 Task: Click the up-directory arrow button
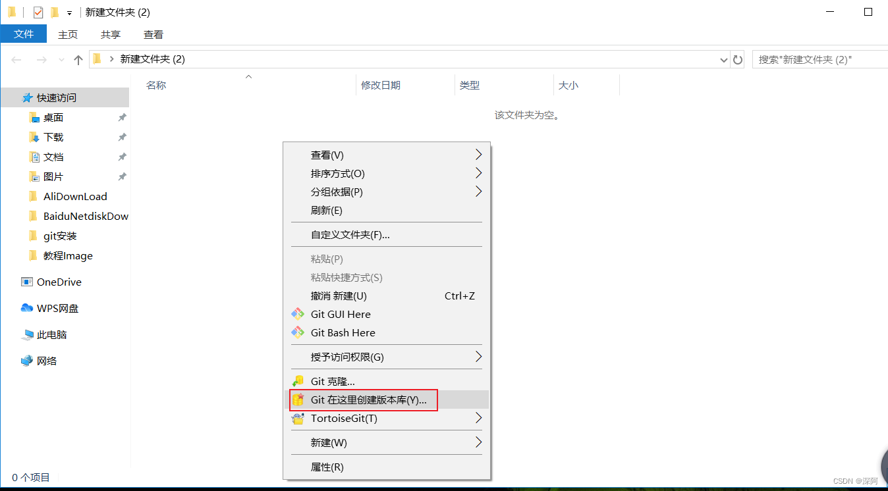(x=78, y=60)
